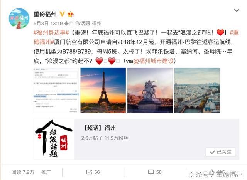The height and width of the screenshot is (180, 247).
Task: Open the @福州城市建设 mention link
Action: click(x=153, y=61)
